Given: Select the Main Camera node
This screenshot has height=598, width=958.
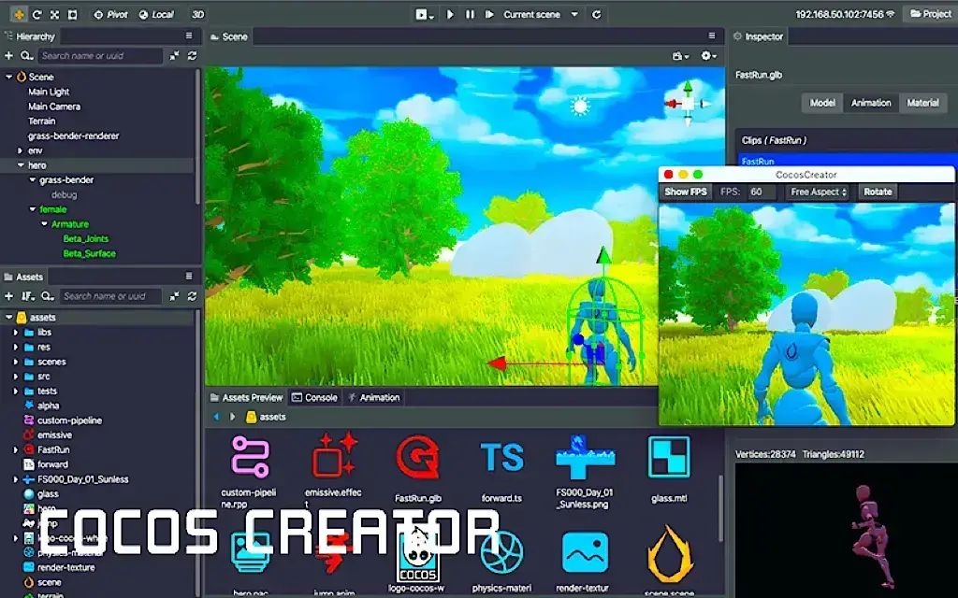Looking at the screenshot, I should coord(53,107).
